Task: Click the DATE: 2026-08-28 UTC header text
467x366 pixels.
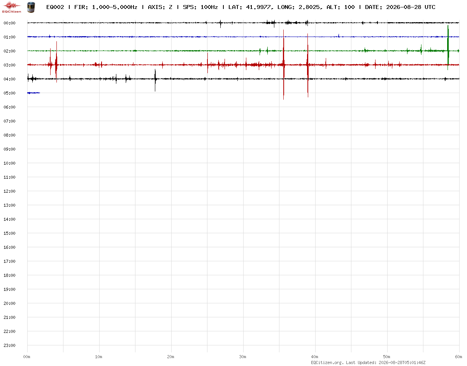Action: click(x=400, y=7)
